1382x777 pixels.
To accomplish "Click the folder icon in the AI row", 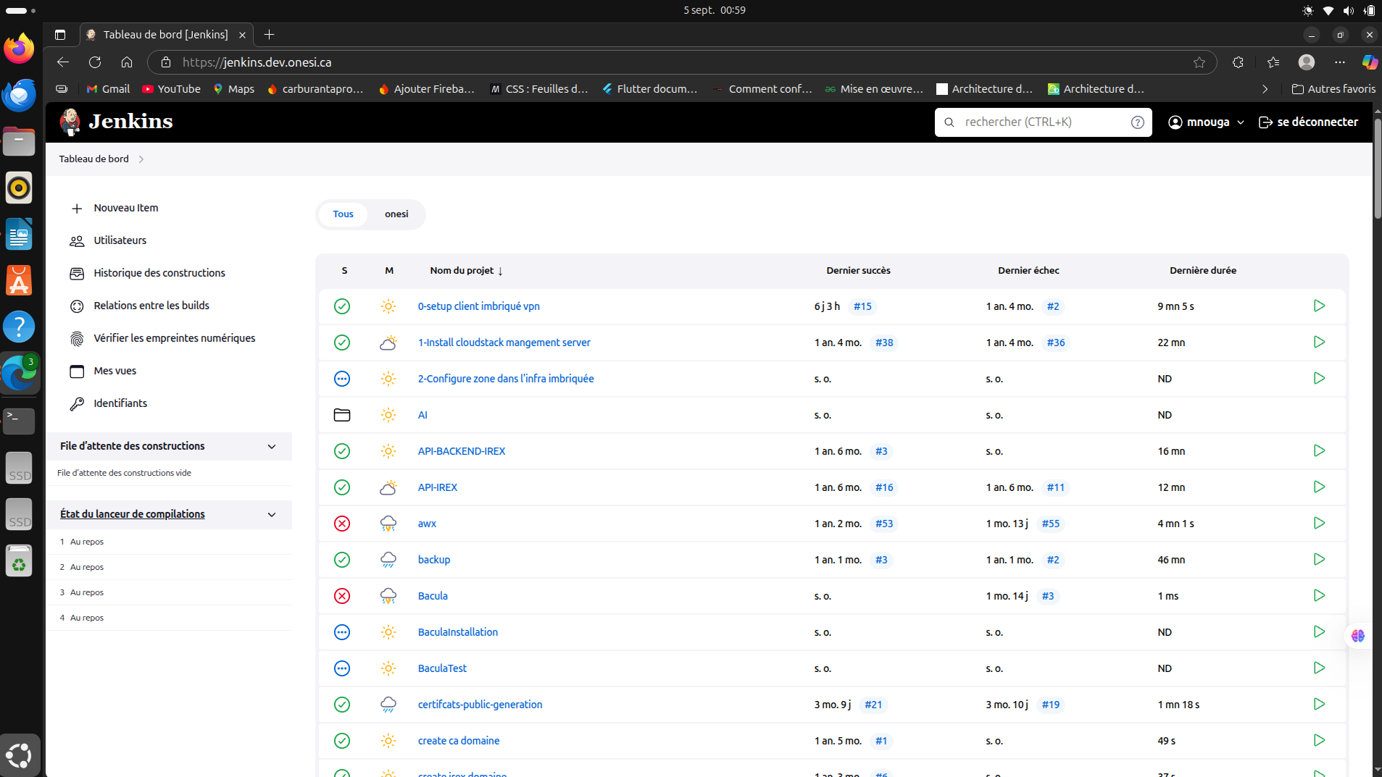I will coord(342,415).
